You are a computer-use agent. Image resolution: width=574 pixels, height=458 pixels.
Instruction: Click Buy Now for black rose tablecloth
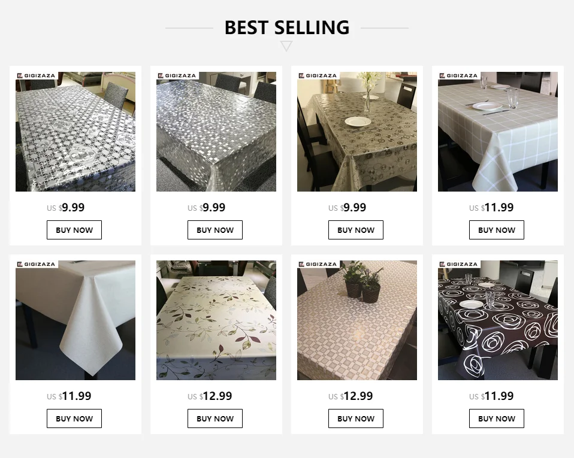point(497,418)
